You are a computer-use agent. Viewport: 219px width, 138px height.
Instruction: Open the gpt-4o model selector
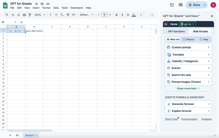[x=188, y=24]
